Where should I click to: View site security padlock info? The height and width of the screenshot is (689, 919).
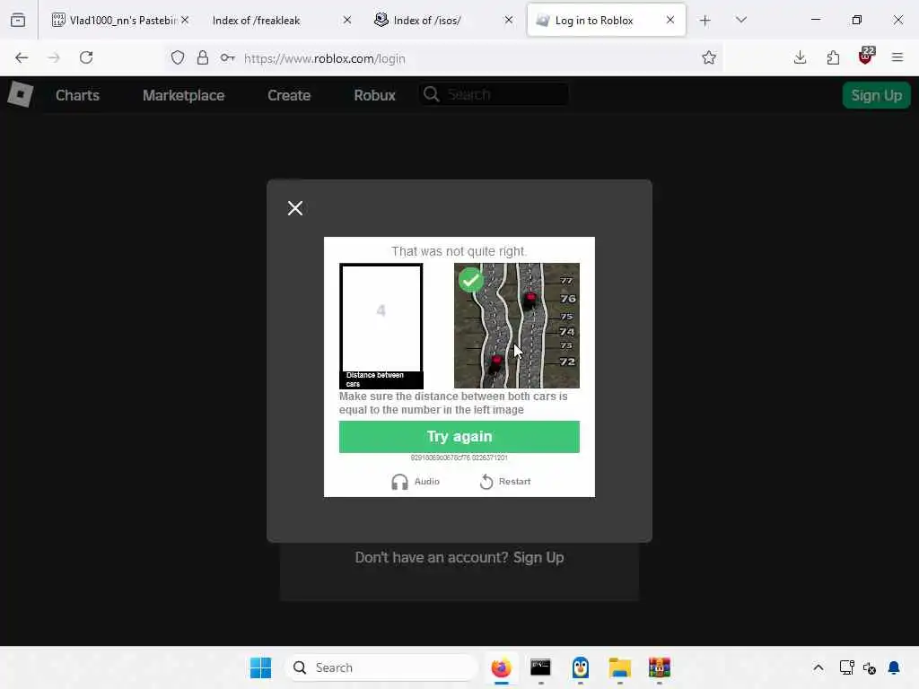(x=203, y=57)
